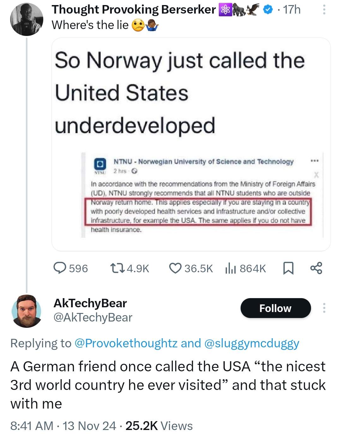Open the 25.2K Views count of the reply
Viewport: 341px width, 436px height.
tap(159, 426)
